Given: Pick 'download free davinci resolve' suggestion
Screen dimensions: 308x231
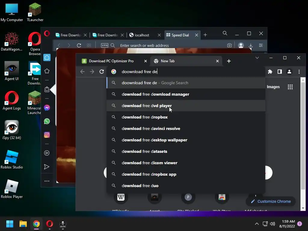Looking at the screenshot, I should 186,128.
